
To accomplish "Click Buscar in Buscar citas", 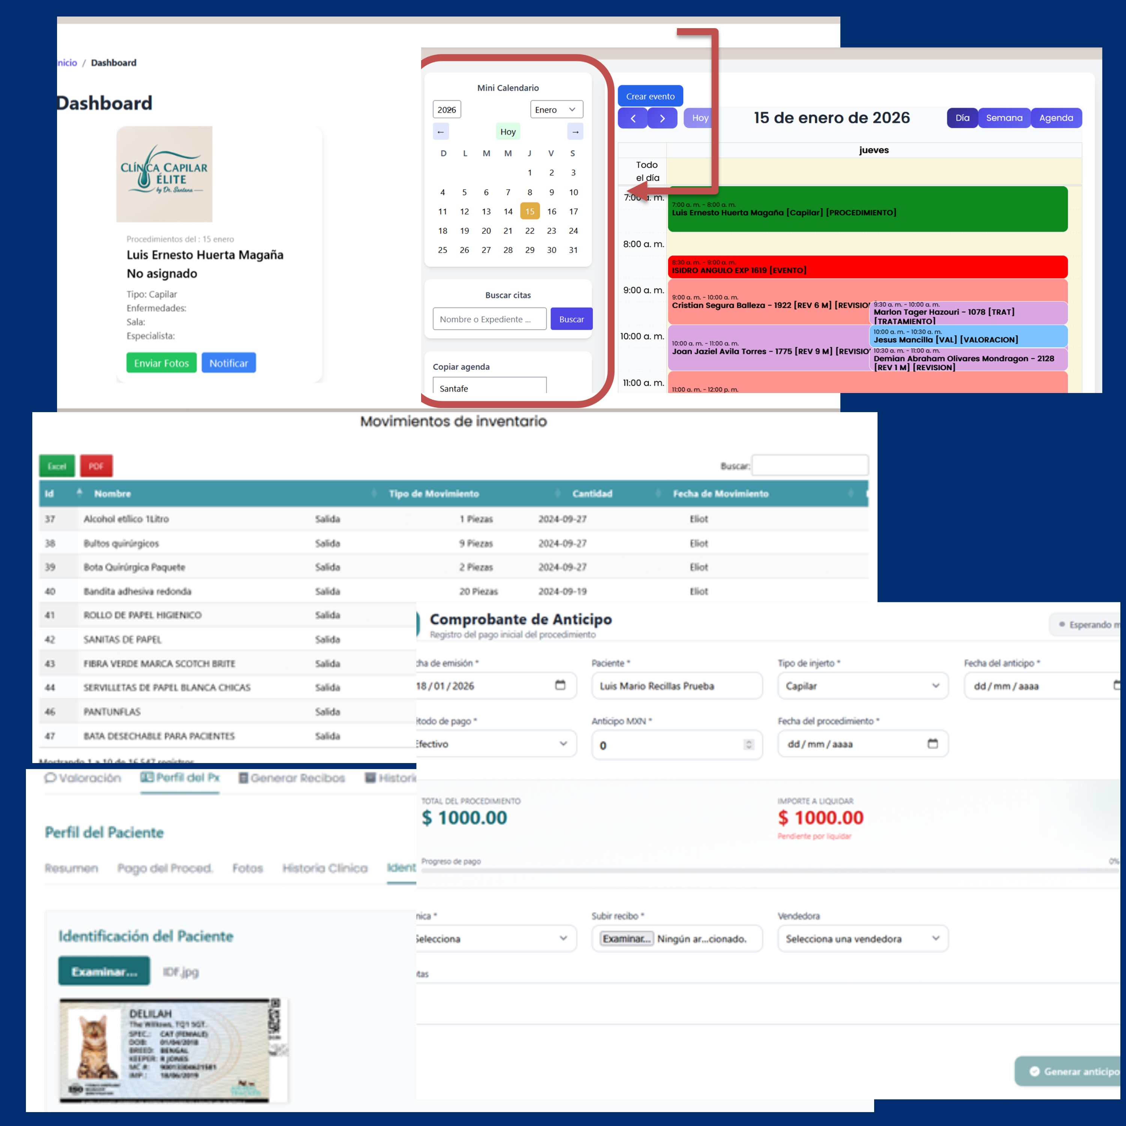I will pyautogui.click(x=571, y=319).
